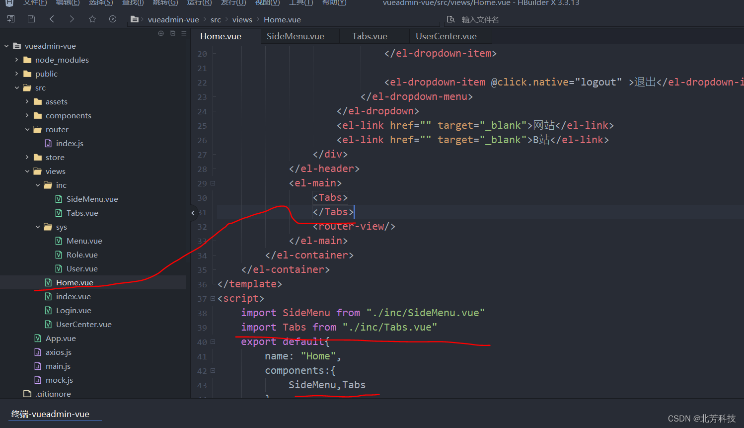744x428 pixels.
Task: Click the "./inc/Tabs.vue" import string
Action: (390, 327)
